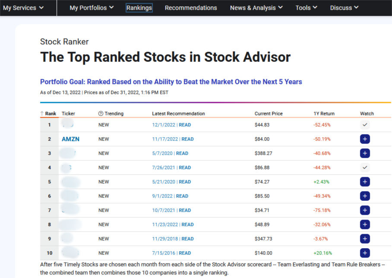Click plus icon for rank 3 stock

tap(365, 153)
